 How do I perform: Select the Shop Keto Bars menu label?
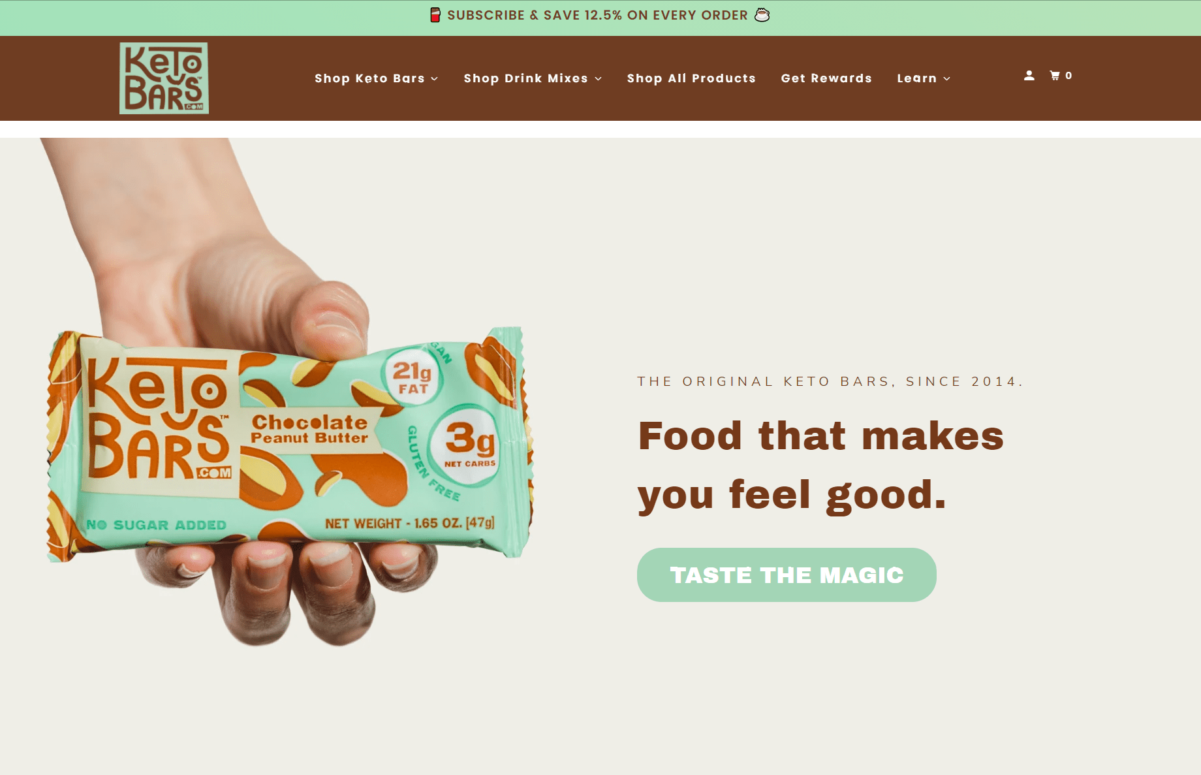[369, 78]
